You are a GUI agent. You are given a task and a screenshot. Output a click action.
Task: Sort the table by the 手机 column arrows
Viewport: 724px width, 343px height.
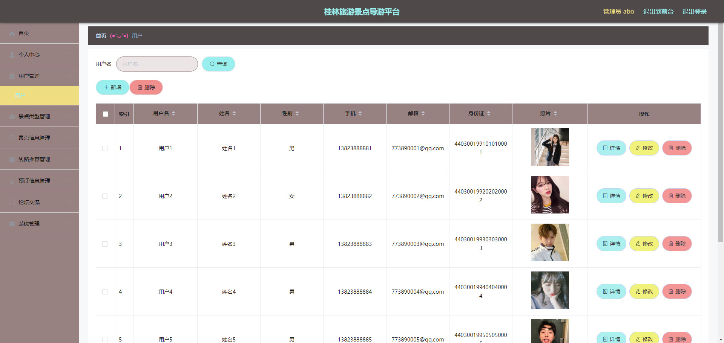click(x=360, y=113)
